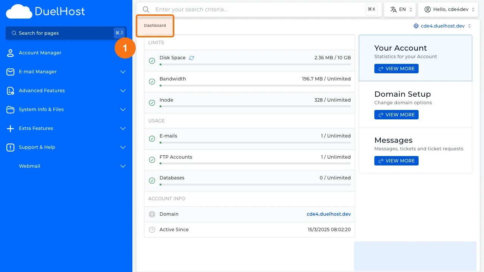
Task: Open the EN language dropdown
Action: tap(400, 9)
